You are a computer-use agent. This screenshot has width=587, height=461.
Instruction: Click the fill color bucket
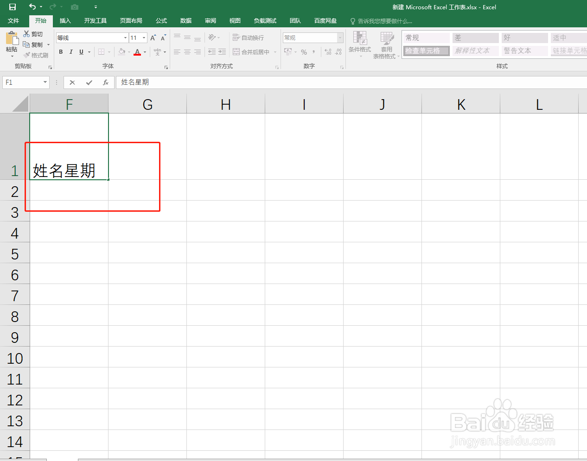tap(121, 52)
